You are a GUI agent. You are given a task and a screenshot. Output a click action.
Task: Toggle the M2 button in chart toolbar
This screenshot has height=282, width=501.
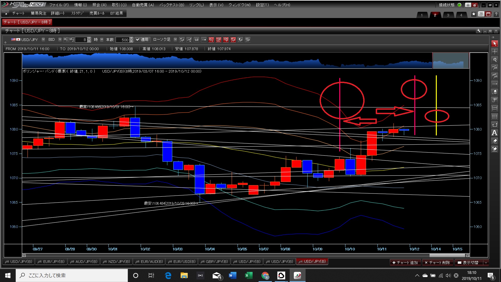tap(71, 40)
